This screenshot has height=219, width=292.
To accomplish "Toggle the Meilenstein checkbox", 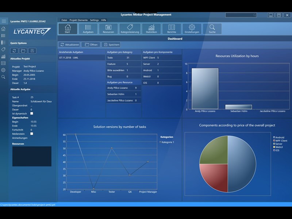I will pos(32,134).
